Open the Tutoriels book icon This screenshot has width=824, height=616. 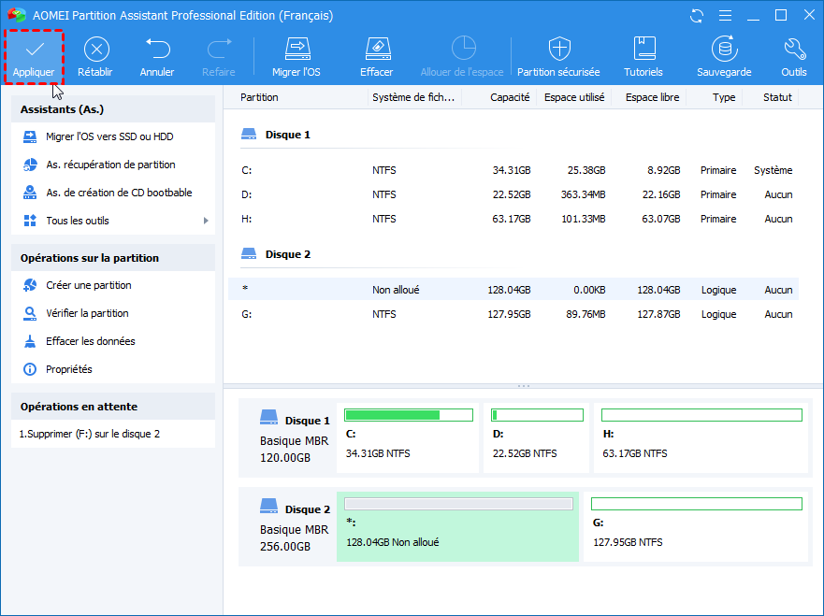click(643, 49)
